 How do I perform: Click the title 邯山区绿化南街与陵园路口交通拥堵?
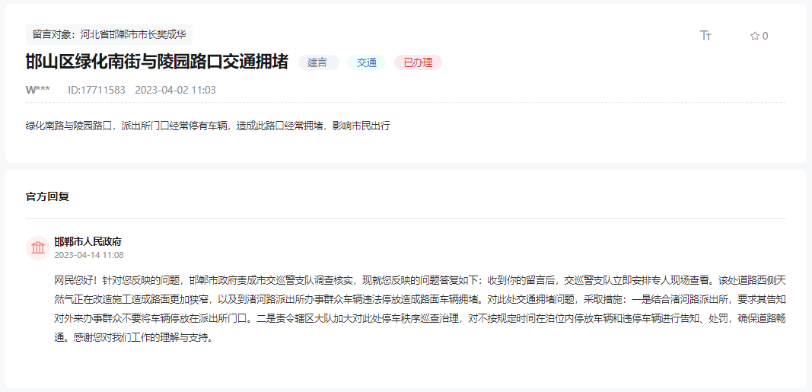(157, 62)
